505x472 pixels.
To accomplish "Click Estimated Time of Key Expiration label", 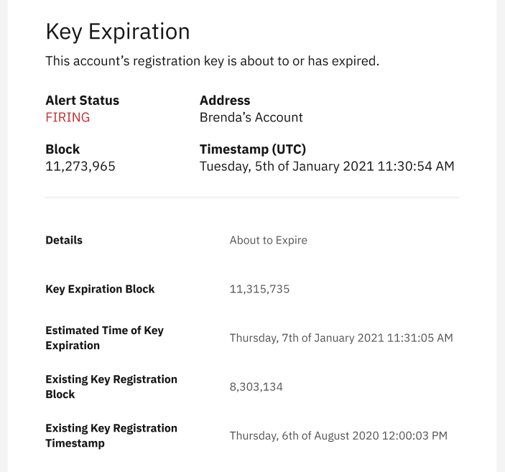I will click(104, 338).
